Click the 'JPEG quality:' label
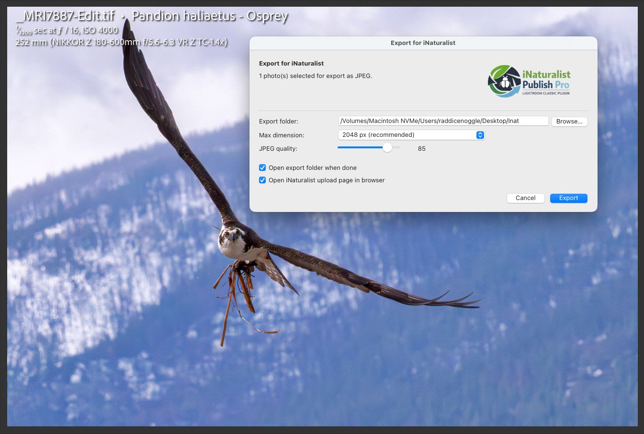This screenshot has width=644, height=434. pos(278,149)
